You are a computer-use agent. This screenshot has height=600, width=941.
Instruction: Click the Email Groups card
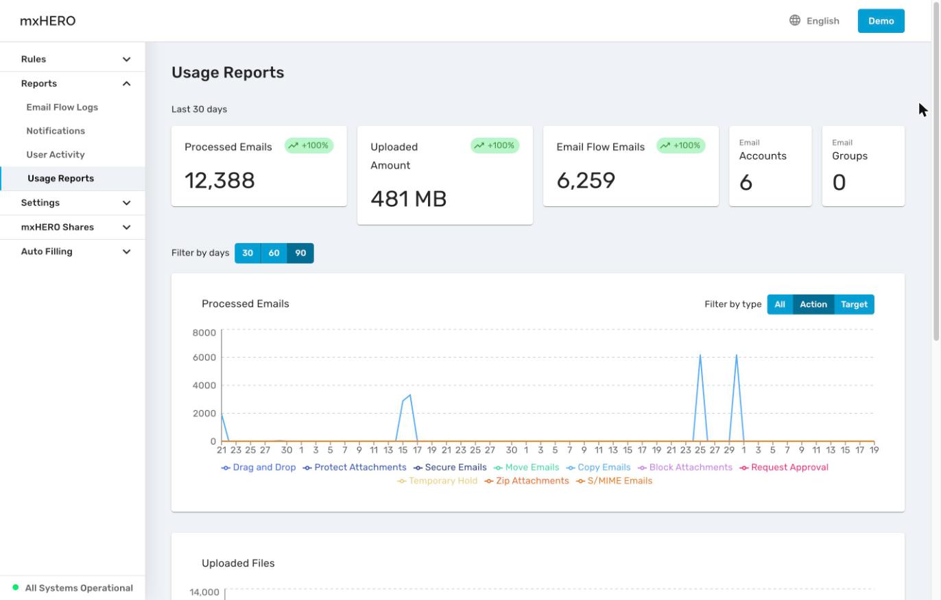[x=863, y=166]
